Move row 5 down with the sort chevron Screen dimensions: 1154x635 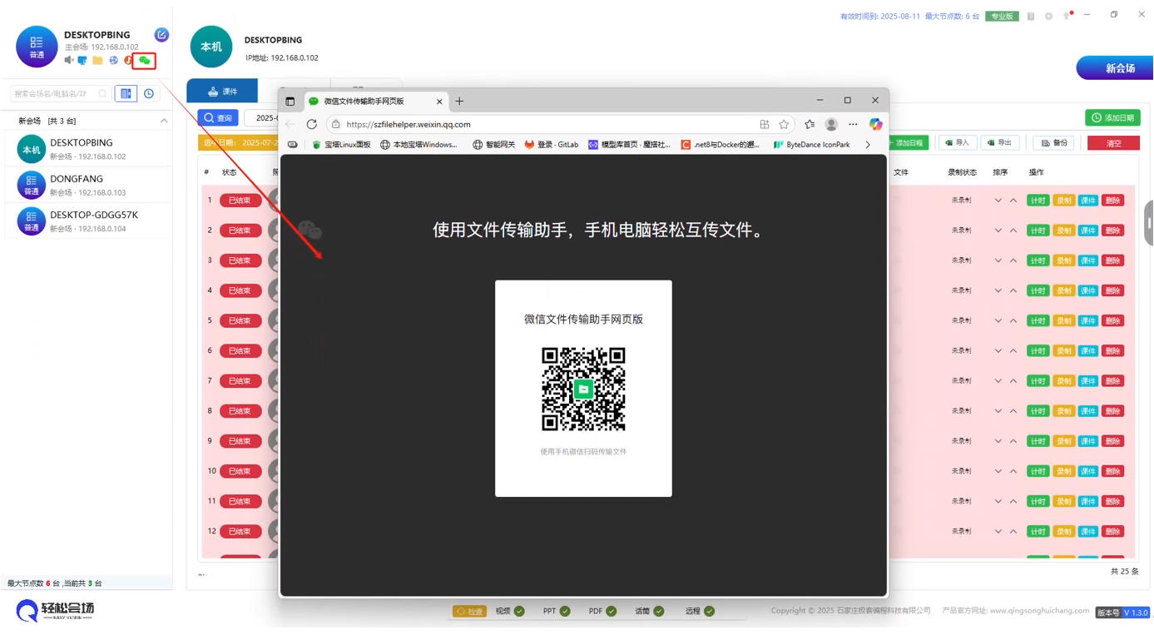point(998,320)
